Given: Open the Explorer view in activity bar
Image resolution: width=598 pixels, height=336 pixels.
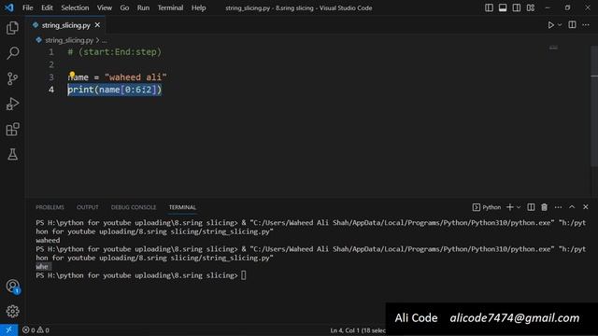Looking at the screenshot, I should [12, 28].
